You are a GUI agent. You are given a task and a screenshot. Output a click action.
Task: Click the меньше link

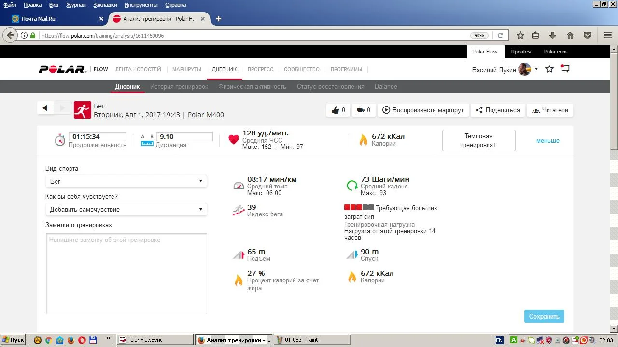pos(548,141)
